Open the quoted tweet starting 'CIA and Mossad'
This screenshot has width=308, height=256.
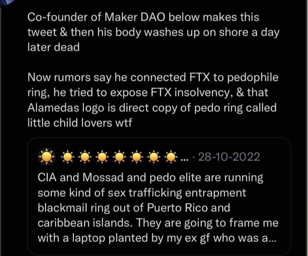(159, 196)
